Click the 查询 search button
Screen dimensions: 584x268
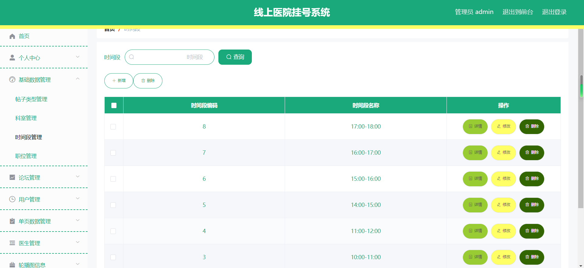pyautogui.click(x=235, y=57)
